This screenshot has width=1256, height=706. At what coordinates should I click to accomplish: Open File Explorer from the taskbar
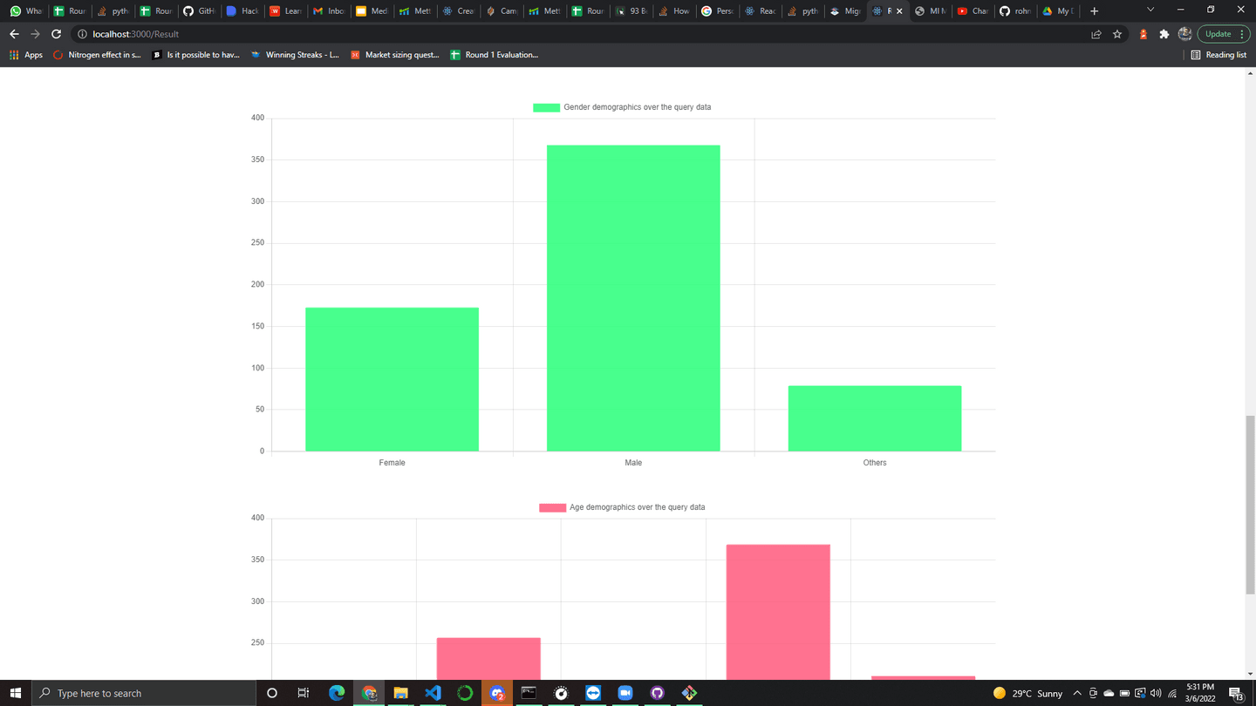400,693
